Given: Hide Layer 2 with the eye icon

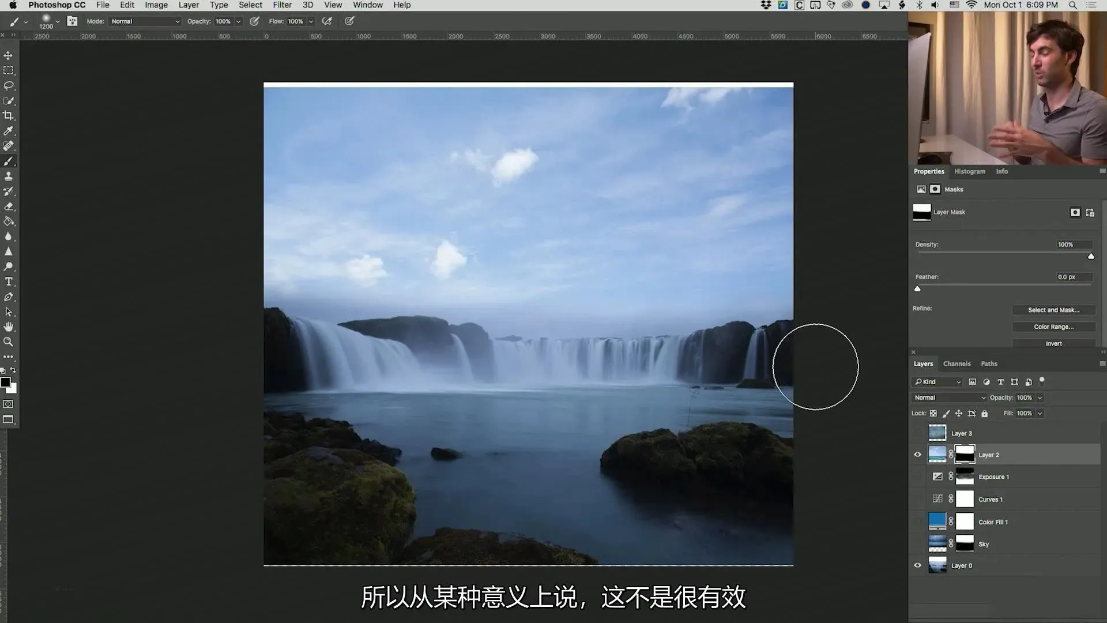Looking at the screenshot, I should 917,455.
